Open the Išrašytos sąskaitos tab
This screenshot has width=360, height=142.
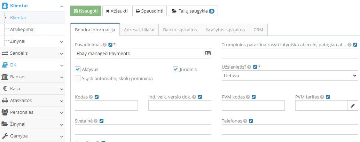pyautogui.click(x=225, y=30)
